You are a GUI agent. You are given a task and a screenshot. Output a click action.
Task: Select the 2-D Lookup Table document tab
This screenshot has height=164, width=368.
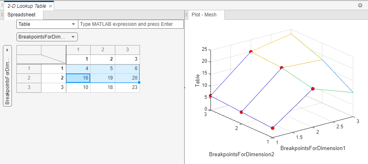click(27, 6)
